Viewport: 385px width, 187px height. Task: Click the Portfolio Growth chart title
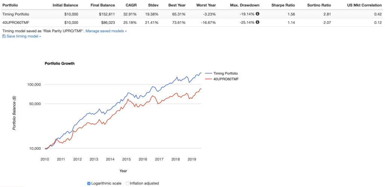(x=59, y=63)
